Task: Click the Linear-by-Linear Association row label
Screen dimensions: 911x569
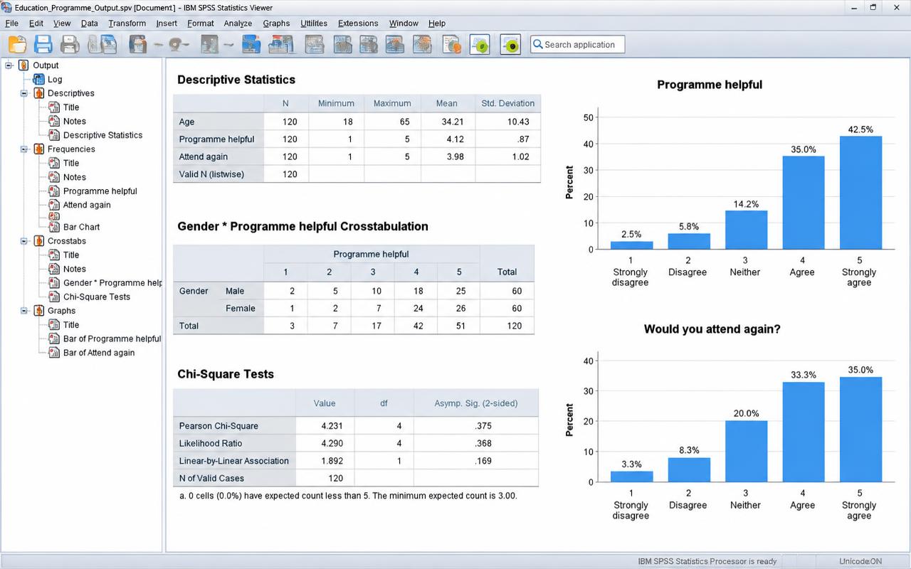Action: [x=234, y=461]
